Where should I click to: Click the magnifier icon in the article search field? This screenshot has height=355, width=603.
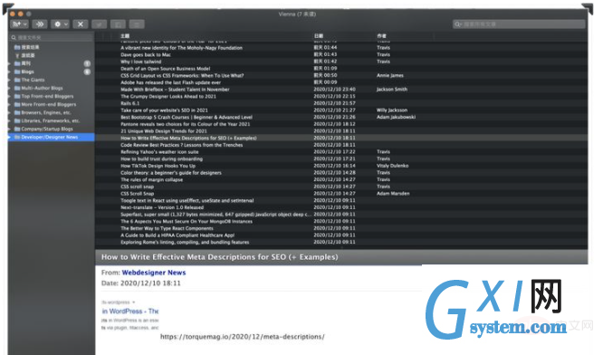[x=457, y=24]
